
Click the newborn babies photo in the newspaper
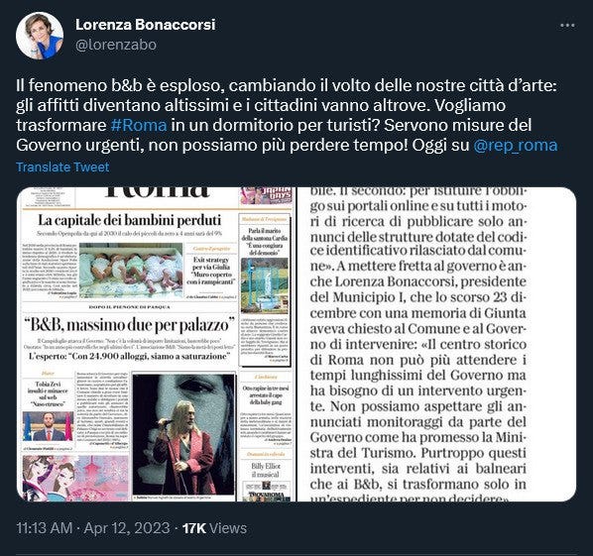tap(131, 270)
